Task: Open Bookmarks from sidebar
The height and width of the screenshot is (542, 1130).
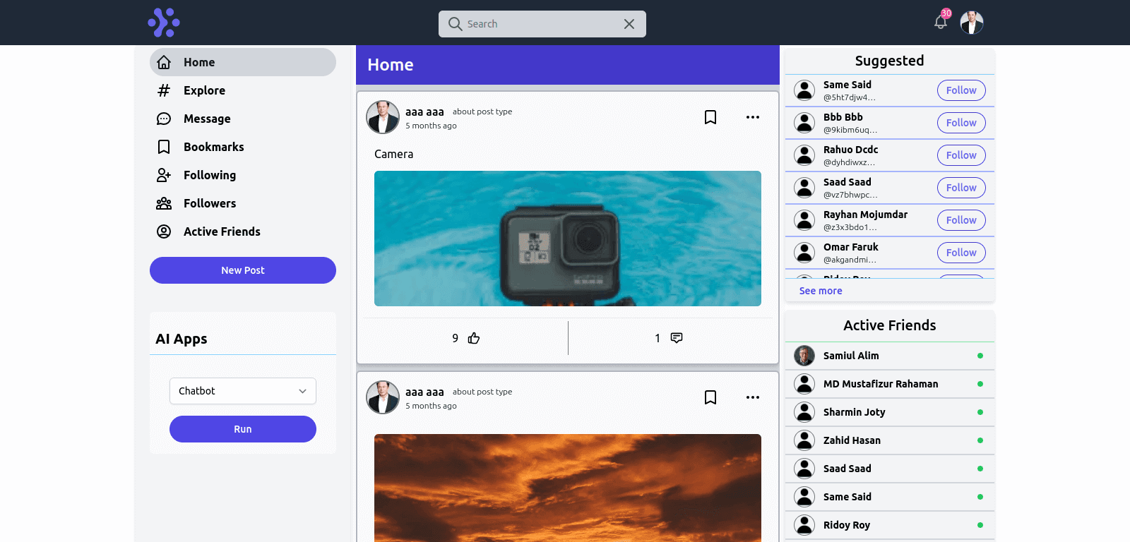Action: tap(243, 147)
